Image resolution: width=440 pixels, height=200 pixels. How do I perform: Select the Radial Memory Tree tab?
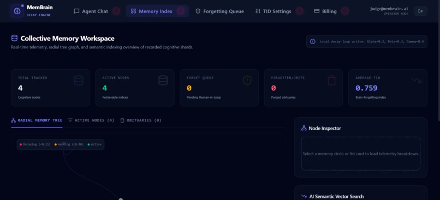pyautogui.click(x=37, y=120)
